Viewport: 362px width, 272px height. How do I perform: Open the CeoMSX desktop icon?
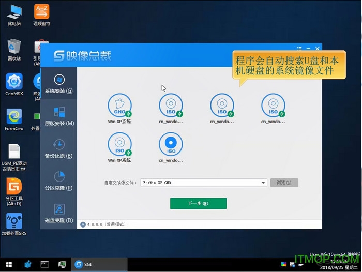(x=14, y=83)
